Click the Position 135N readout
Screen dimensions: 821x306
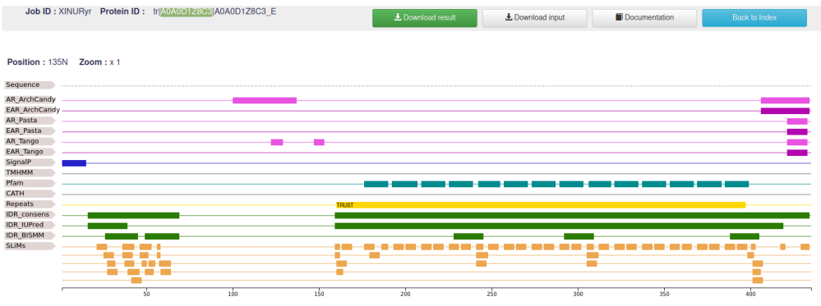coord(38,62)
